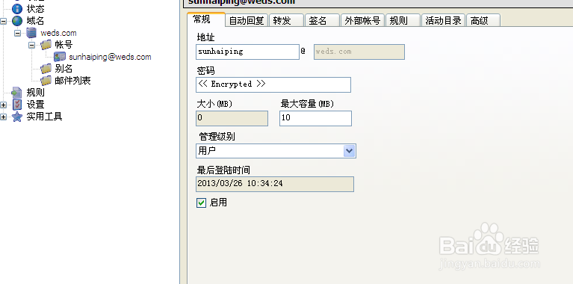Click the 大小 (MB) field showing 0
573x284 pixels.
click(232, 118)
